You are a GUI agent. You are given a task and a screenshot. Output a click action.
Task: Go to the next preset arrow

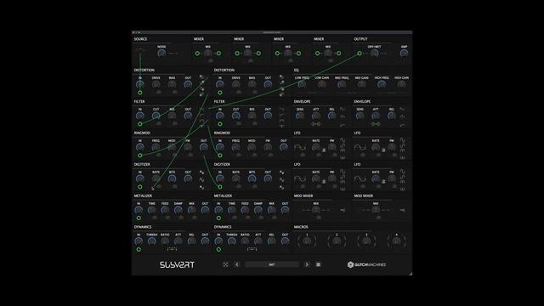(307, 264)
